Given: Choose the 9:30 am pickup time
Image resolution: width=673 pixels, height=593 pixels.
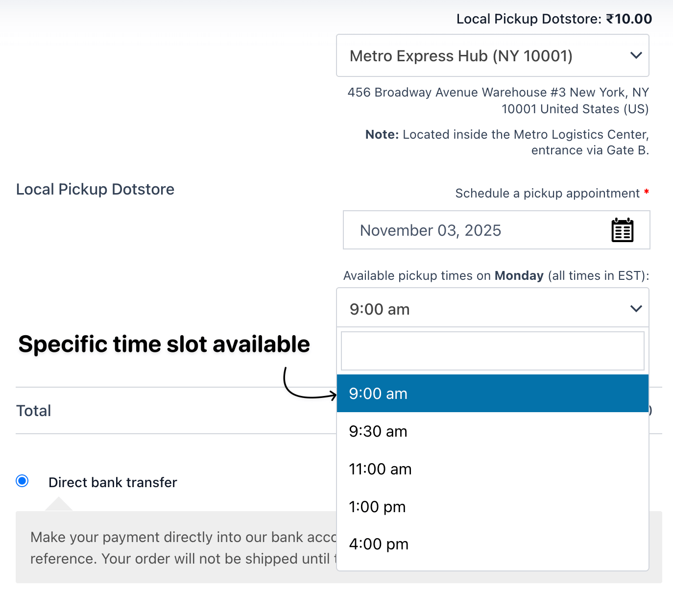Looking at the screenshot, I should 492,431.
